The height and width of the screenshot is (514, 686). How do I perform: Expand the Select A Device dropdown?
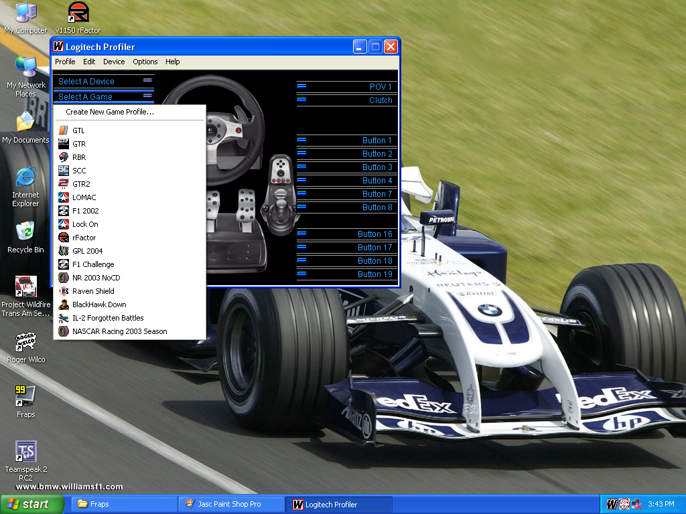[x=104, y=81]
